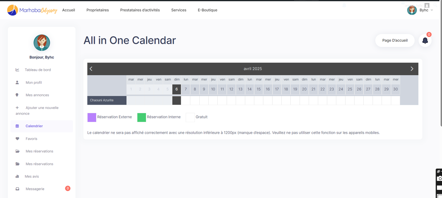Screen dimensions: 442x198
Task: Click the Calendrier calendar icon in sidebar
Action: click(x=17, y=126)
